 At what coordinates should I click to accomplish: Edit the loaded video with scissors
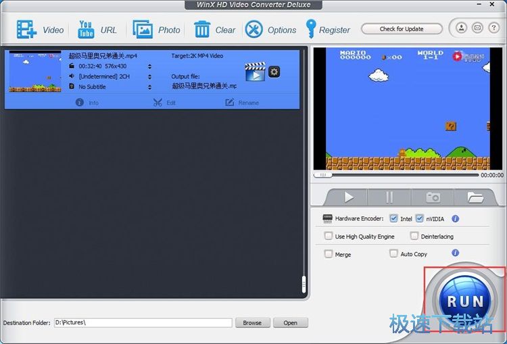tap(164, 103)
